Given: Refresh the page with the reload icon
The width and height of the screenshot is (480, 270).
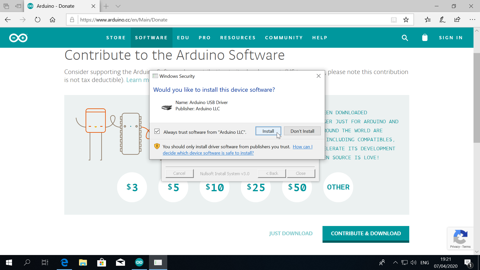Looking at the screenshot, I should [37, 20].
